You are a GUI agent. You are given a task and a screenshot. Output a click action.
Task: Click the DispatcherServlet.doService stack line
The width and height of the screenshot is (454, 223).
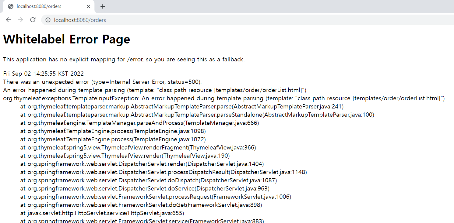(x=145, y=189)
